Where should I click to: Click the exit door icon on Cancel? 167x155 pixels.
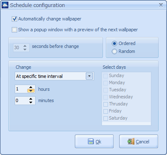pyautogui.click(x=131, y=141)
